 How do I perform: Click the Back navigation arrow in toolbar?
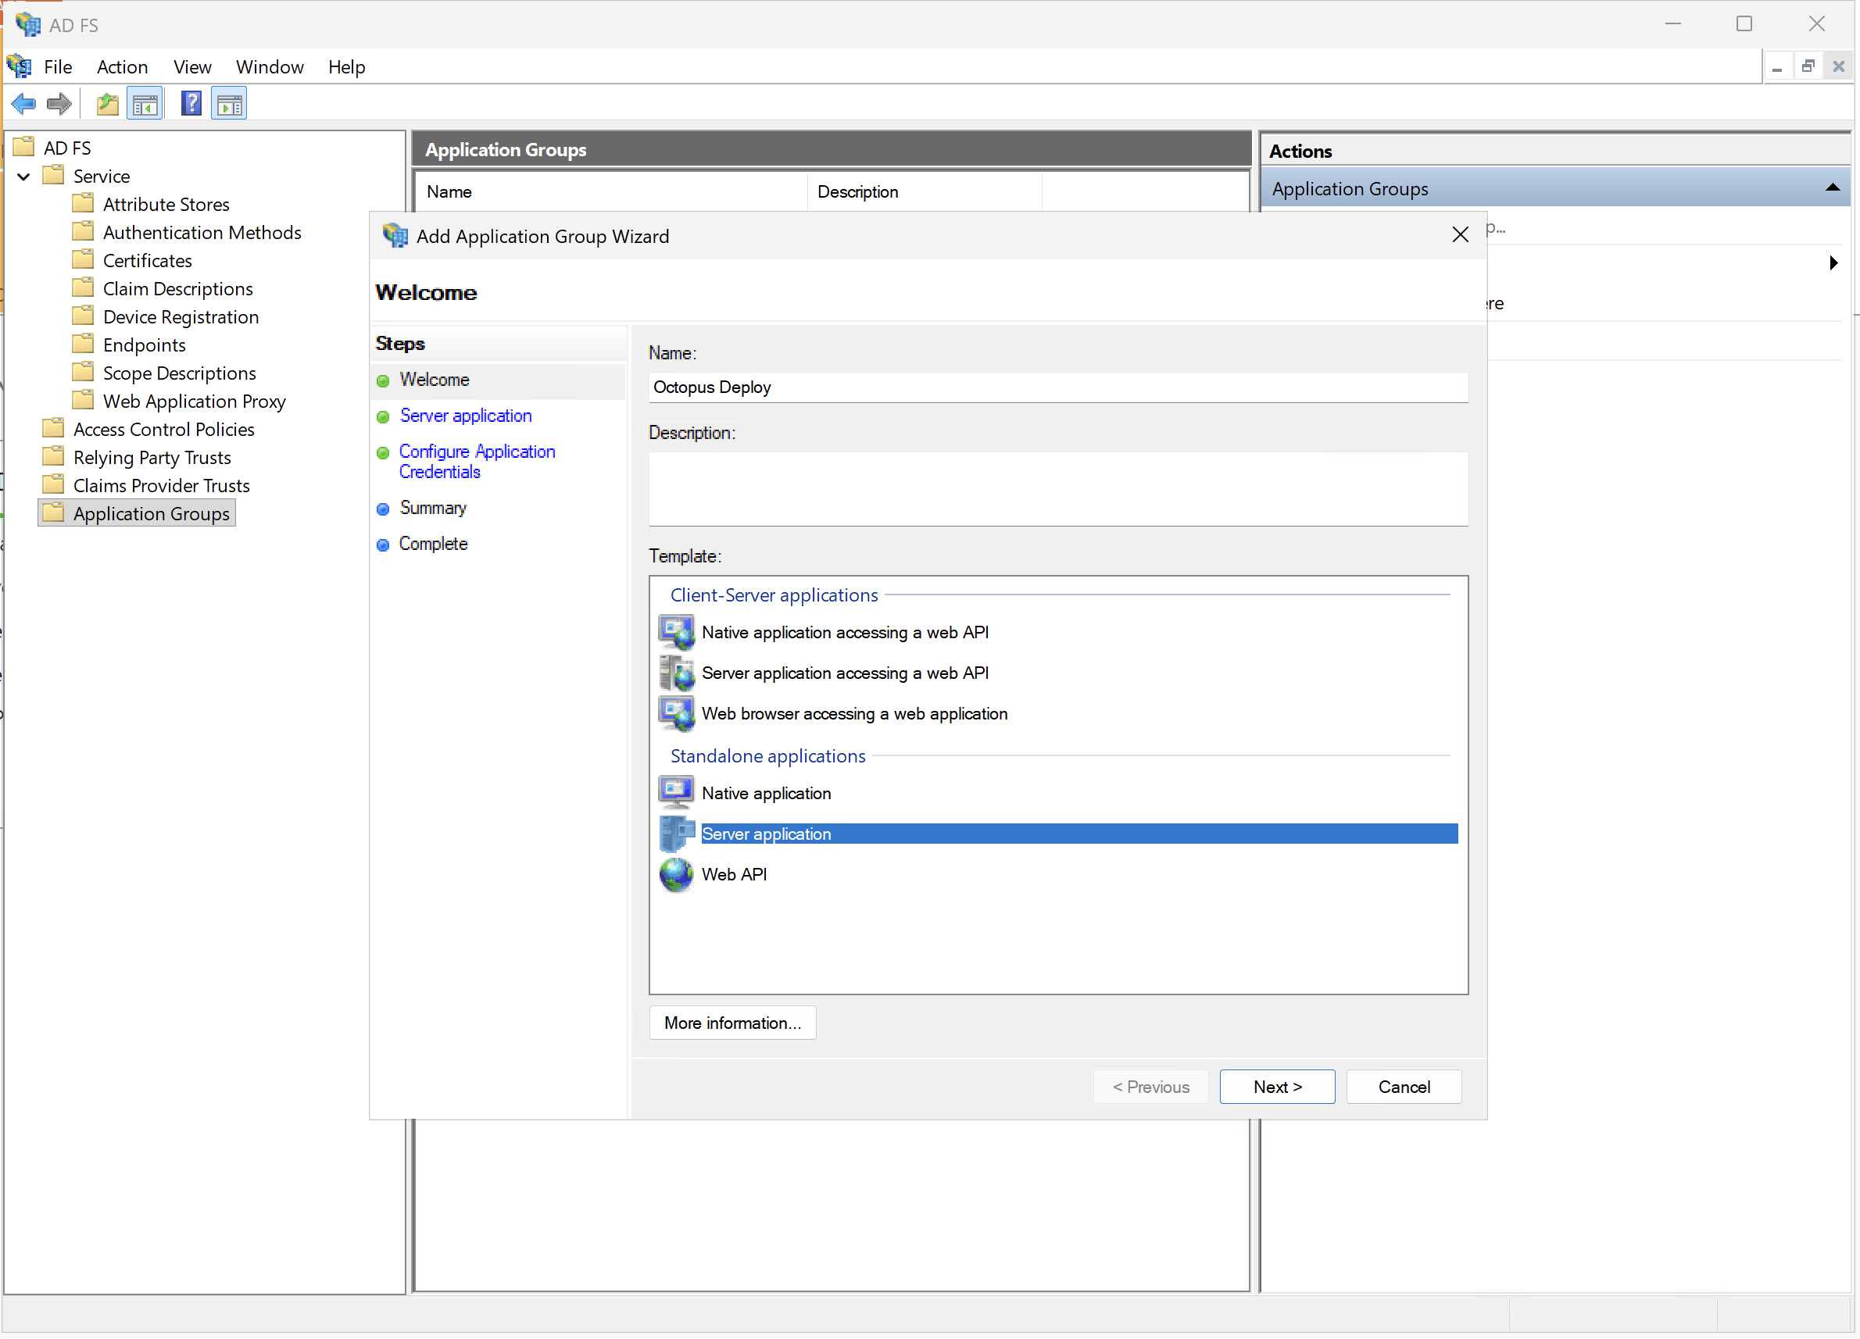point(23,102)
